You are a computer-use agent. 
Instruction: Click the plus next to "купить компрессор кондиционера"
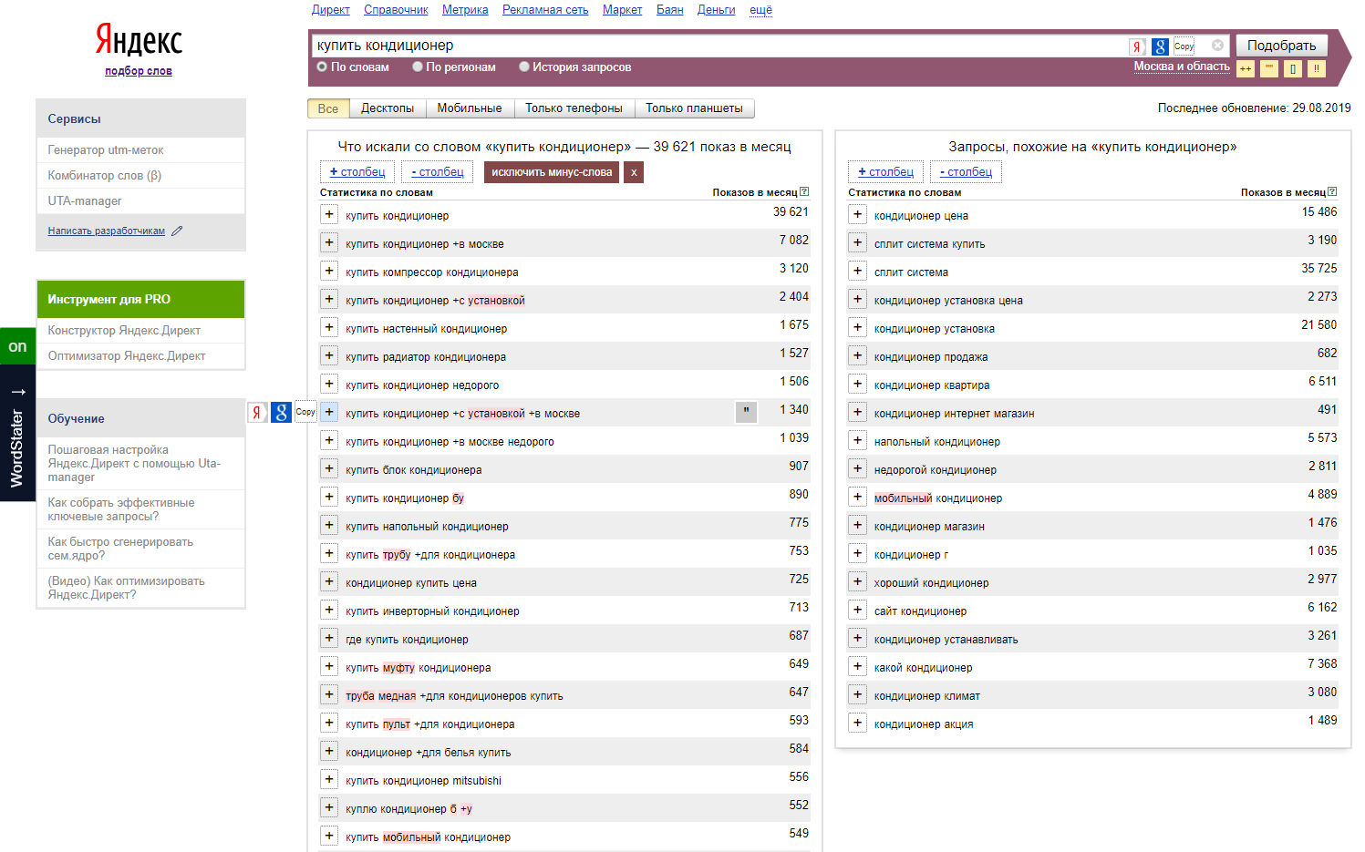329,271
